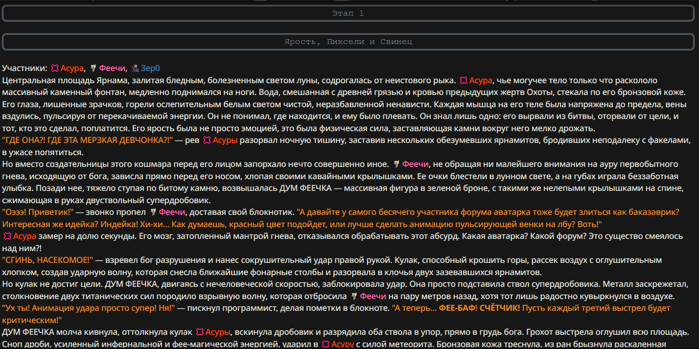Click the orange quote «Оээз! Приветик!»
The image size is (699, 349).
click(x=38, y=212)
